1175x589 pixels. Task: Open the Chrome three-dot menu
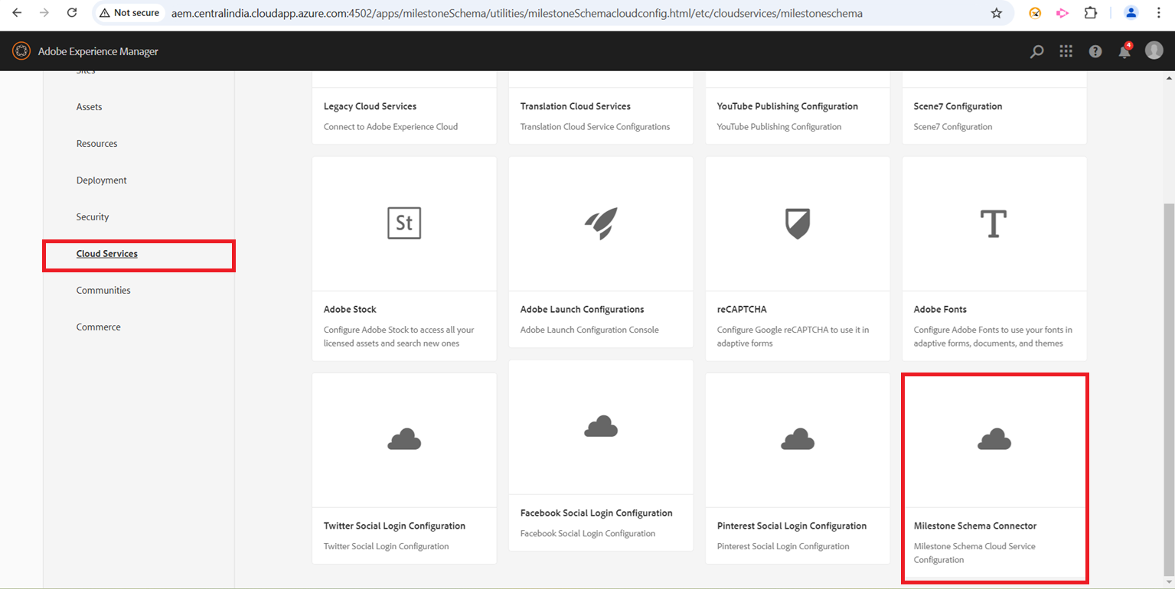1159,13
